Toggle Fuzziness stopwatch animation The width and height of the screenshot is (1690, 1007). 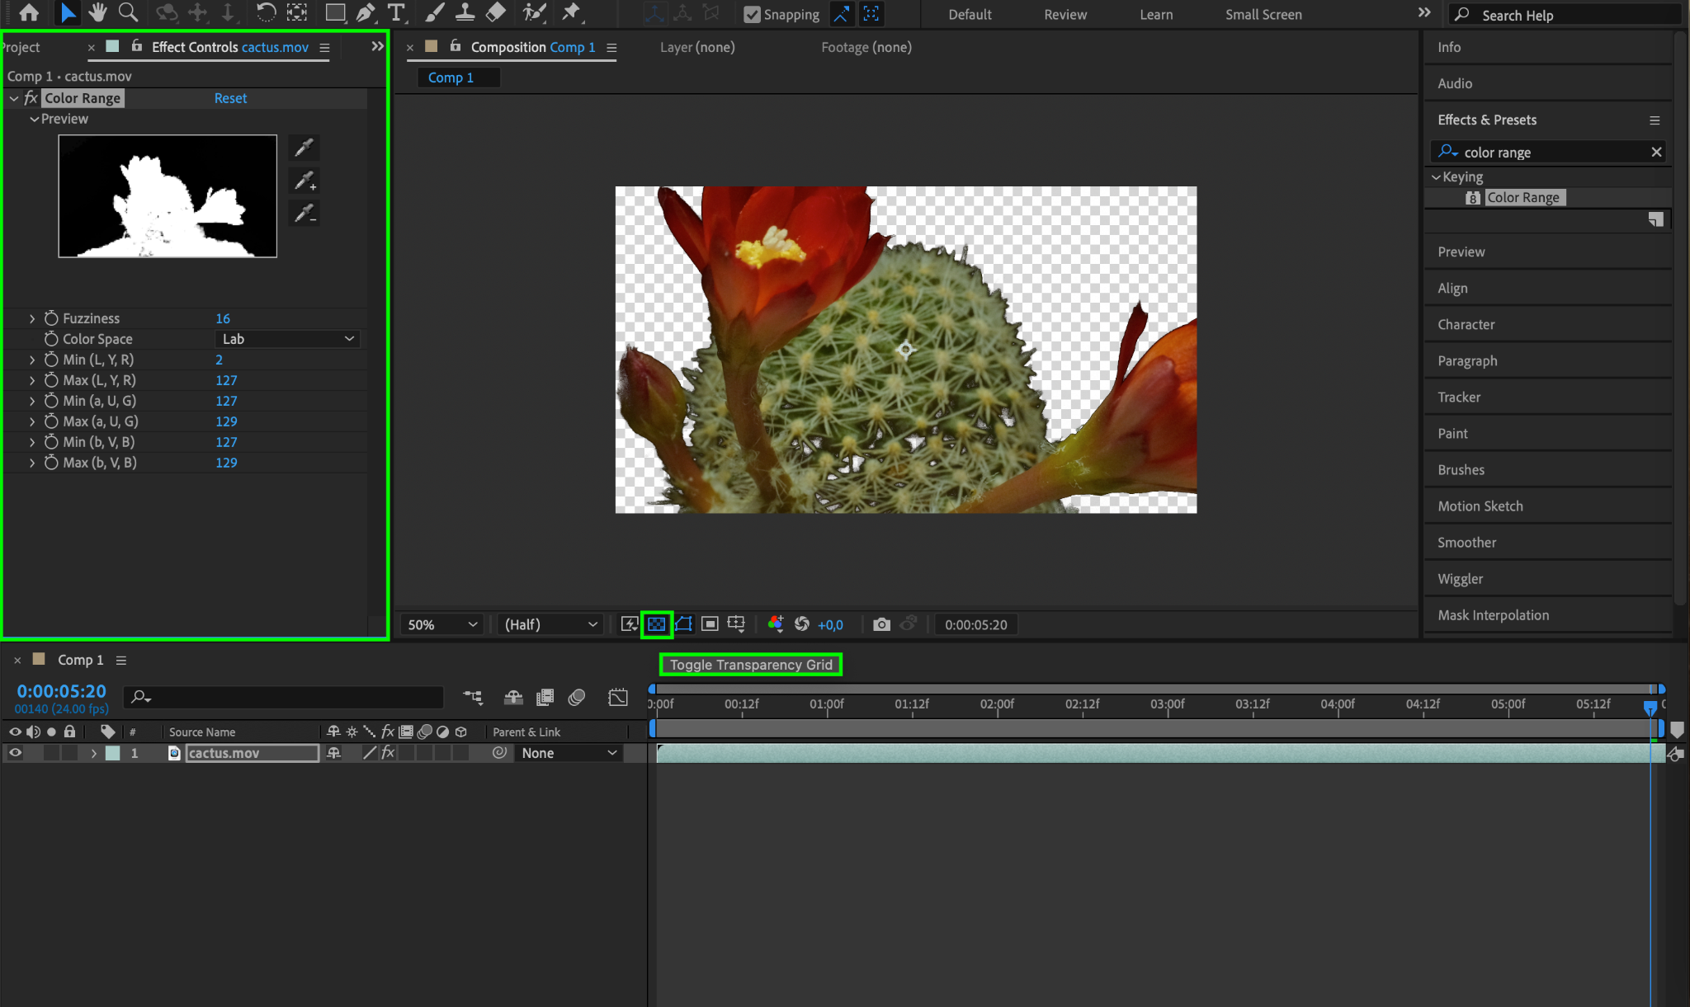(x=51, y=318)
